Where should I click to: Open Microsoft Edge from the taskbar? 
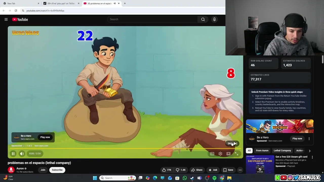(155, 178)
